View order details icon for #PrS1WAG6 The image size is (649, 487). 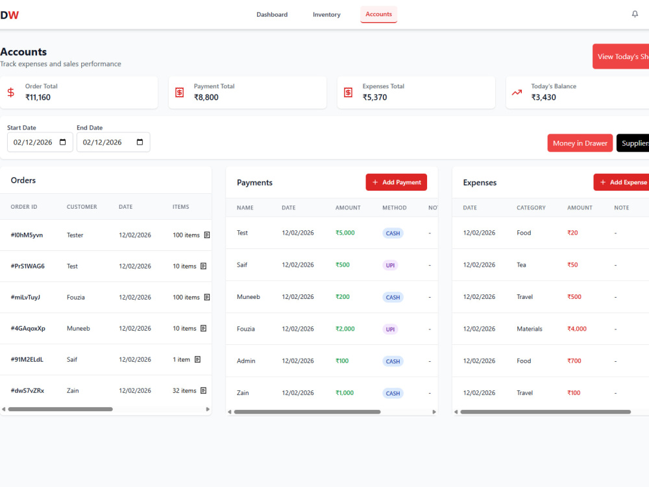tap(203, 266)
